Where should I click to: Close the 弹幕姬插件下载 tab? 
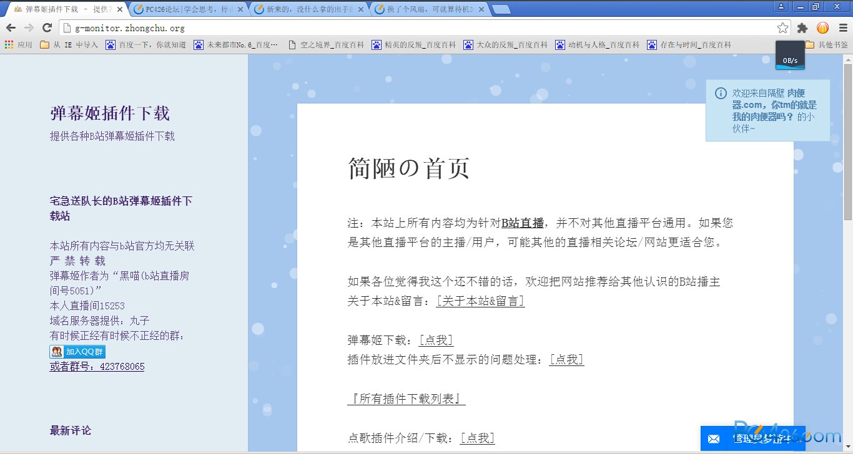tap(120, 9)
